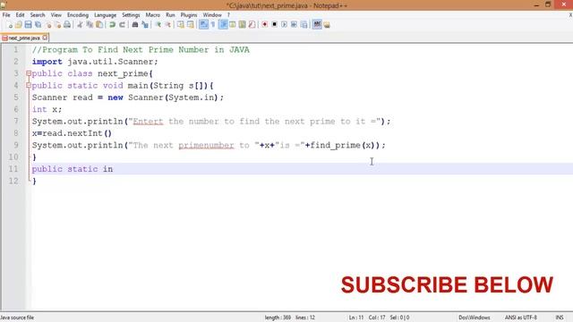Click 'Dos\Windows' in the status bar
The width and height of the screenshot is (573, 322).
click(x=475, y=318)
